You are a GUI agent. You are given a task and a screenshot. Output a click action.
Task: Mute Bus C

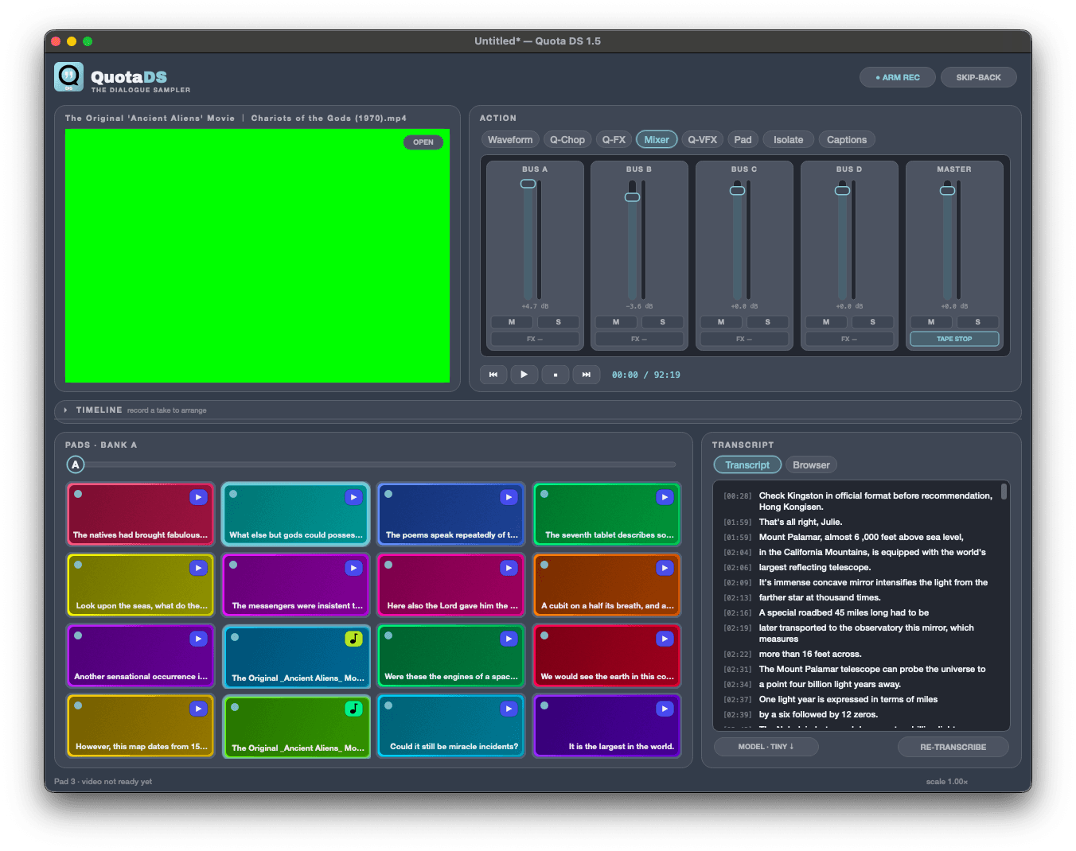click(721, 322)
